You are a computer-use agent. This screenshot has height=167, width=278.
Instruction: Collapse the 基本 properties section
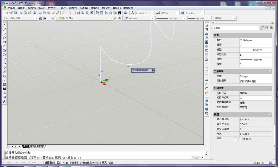pyautogui.click(x=269, y=35)
